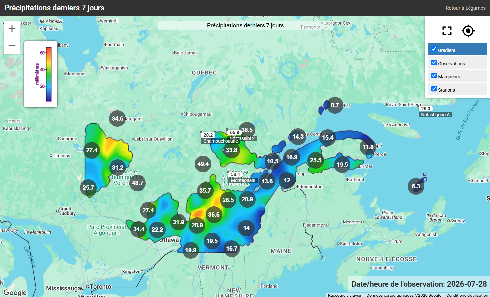
Task: Click the 53.1 station value label
Action: coord(236,174)
